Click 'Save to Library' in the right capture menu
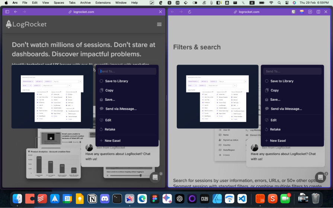This screenshot has height=208, width=333. 282,81
